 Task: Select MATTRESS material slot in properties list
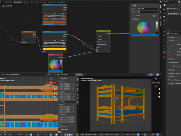tap(174, 14)
